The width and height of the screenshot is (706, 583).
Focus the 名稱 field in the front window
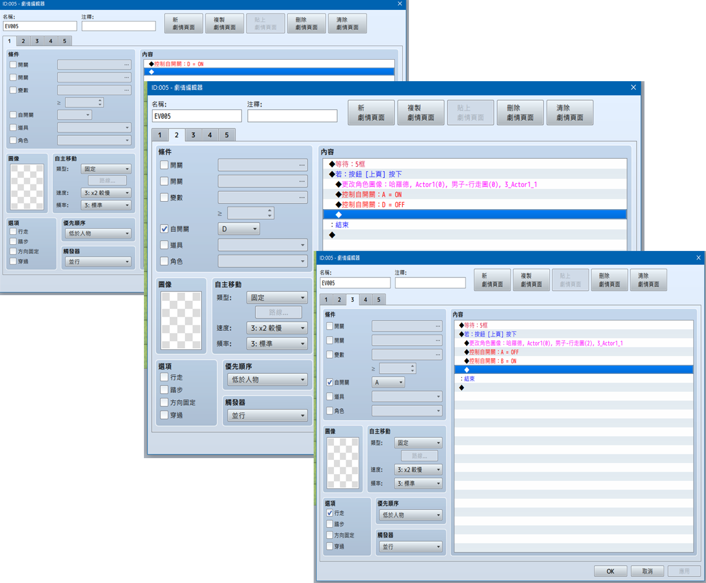(x=355, y=283)
